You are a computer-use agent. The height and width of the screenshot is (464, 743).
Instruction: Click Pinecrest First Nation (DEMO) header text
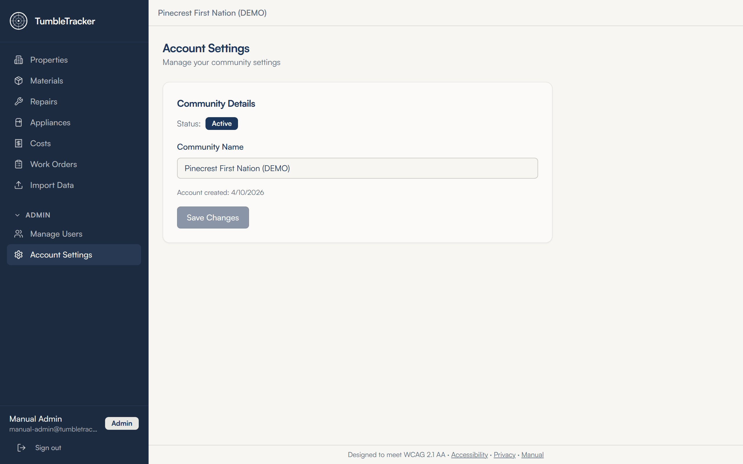[212, 13]
